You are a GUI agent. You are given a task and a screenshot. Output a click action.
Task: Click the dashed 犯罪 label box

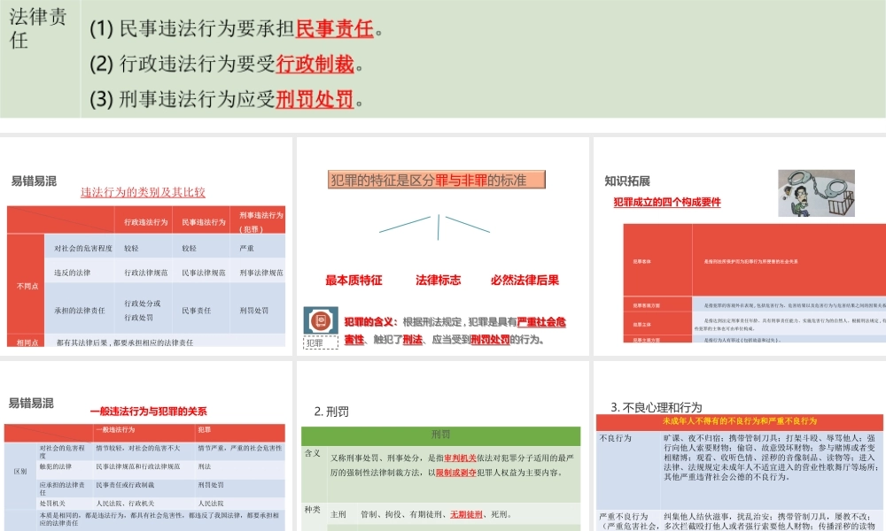[321, 342]
